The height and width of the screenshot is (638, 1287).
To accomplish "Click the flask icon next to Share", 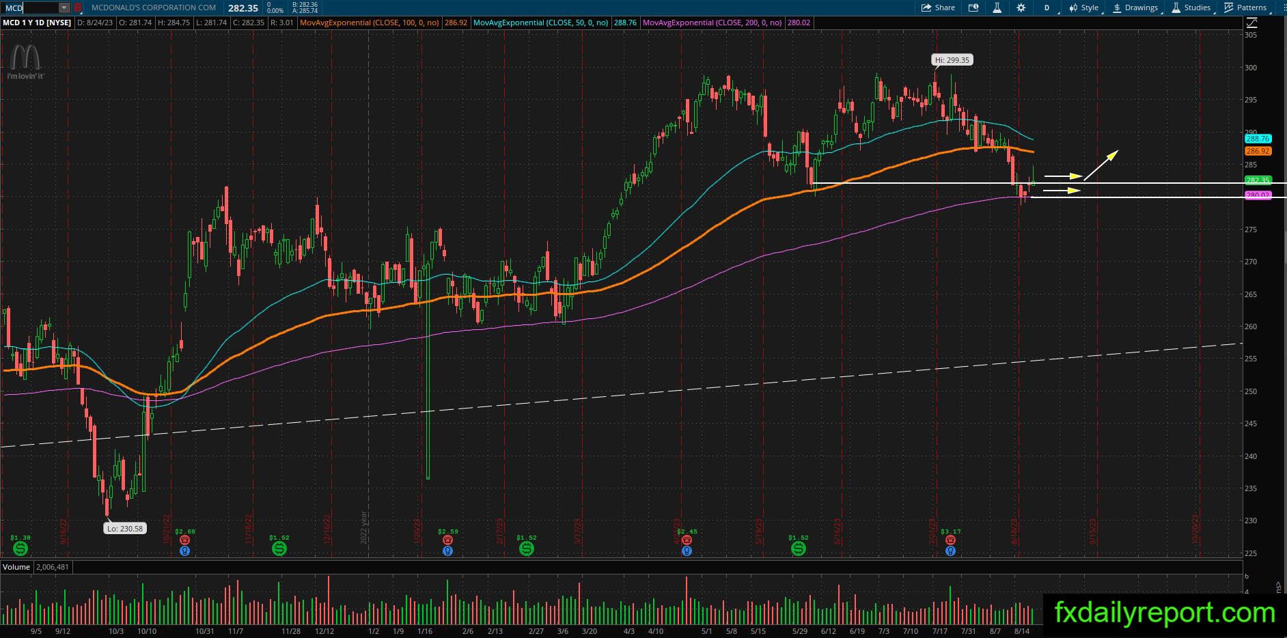I will coord(997,8).
